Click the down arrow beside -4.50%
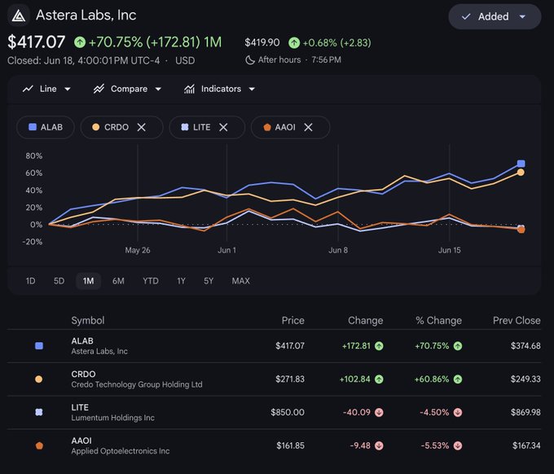Viewport: 554px width, 474px height. pyautogui.click(x=458, y=413)
